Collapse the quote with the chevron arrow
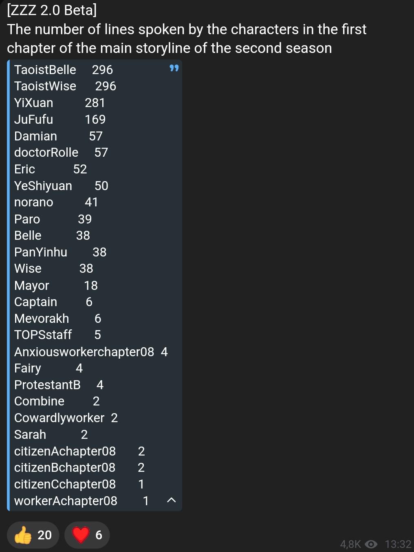Image resolution: width=414 pixels, height=552 pixels. pyautogui.click(x=172, y=500)
